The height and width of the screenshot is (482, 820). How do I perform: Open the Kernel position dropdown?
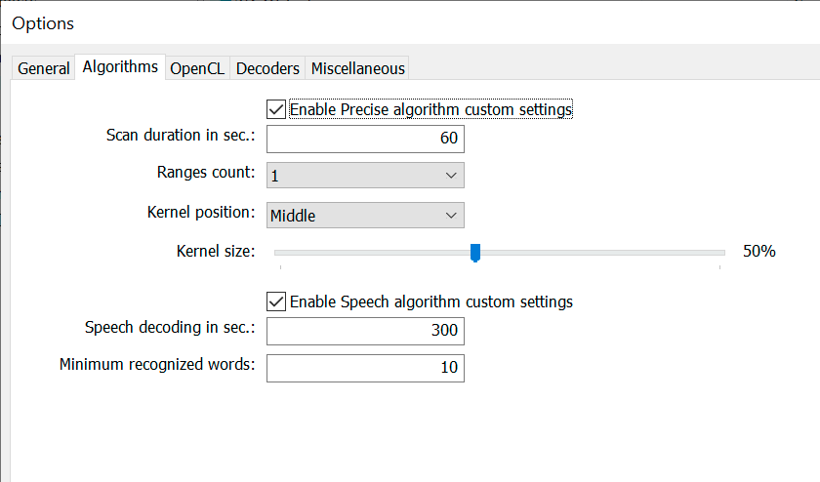(365, 216)
